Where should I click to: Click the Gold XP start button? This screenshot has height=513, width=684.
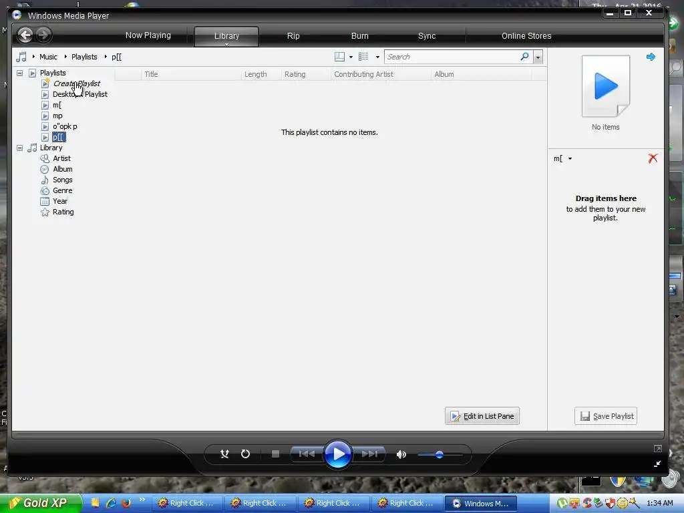click(x=41, y=503)
